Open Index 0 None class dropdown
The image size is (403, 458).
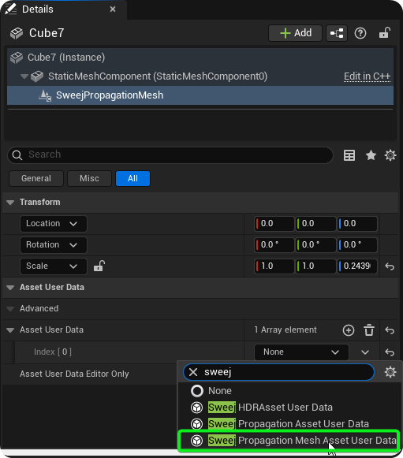click(301, 352)
